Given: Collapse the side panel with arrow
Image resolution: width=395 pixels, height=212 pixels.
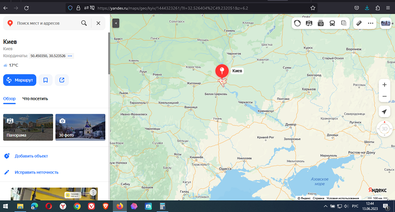Looking at the screenshot, I should pyautogui.click(x=116, y=23).
